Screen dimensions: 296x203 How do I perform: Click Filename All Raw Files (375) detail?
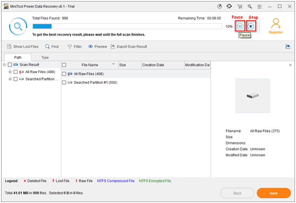[265, 131]
